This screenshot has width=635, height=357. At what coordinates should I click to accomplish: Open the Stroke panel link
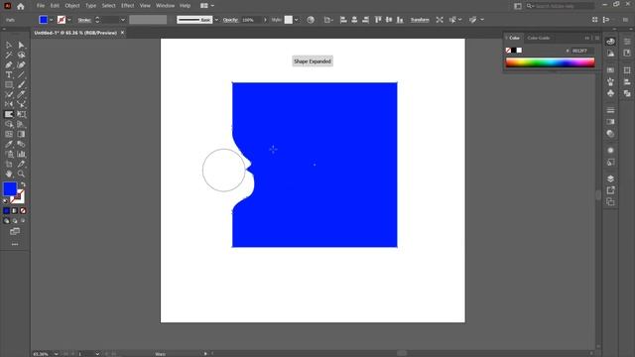[x=84, y=20]
